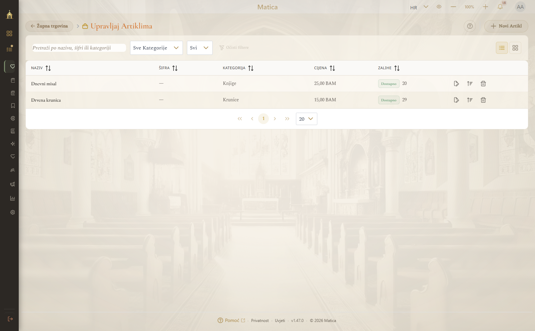The image size is (535, 331).
Task: Open the HR language dropdown
Action: 419,7
